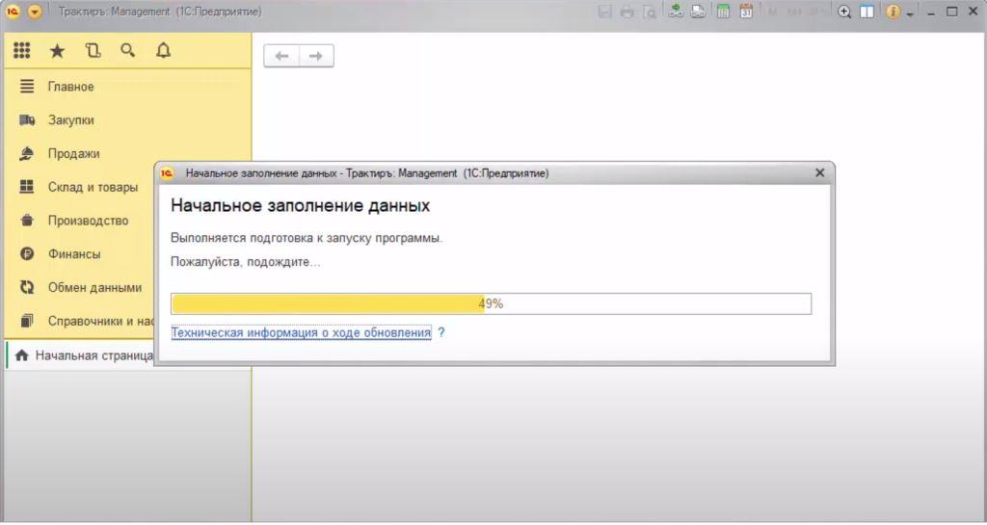Image resolution: width=987 pixels, height=525 pixels.
Task: Open the Закупки section
Action: (x=70, y=120)
